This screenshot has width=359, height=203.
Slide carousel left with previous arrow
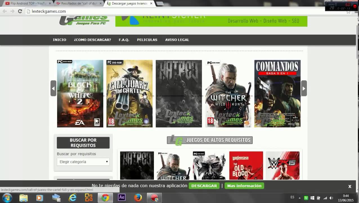pyautogui.click(x=53, y=88)
